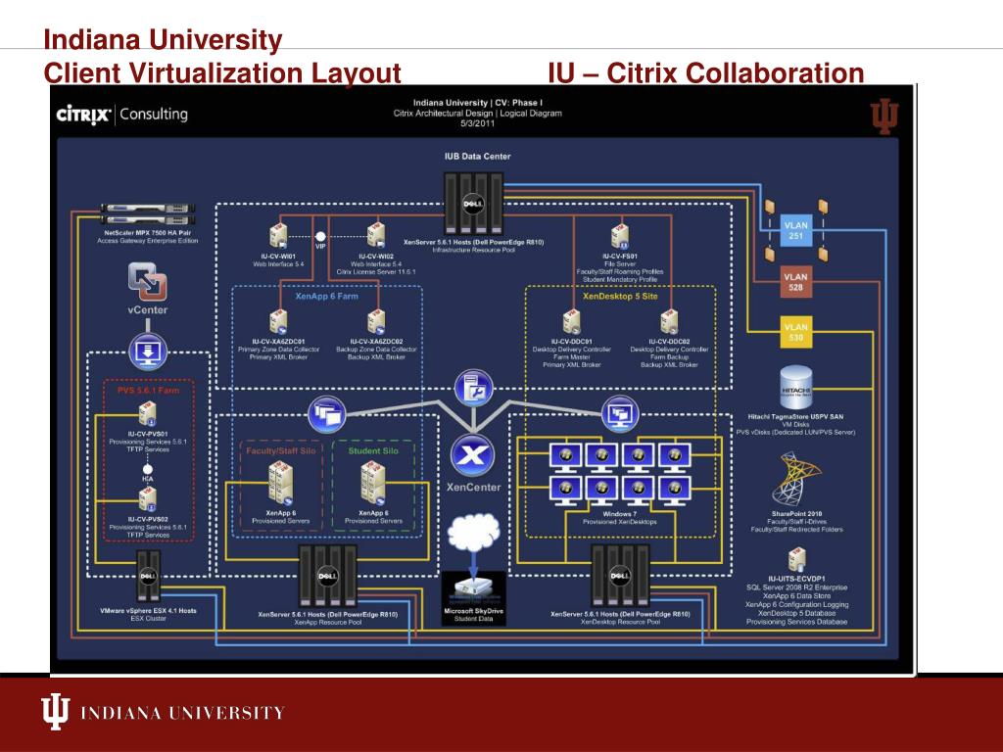The image size is (1003, 752).
Task: Select the IU-CV-FS01 file server icon
Action: 619,237
